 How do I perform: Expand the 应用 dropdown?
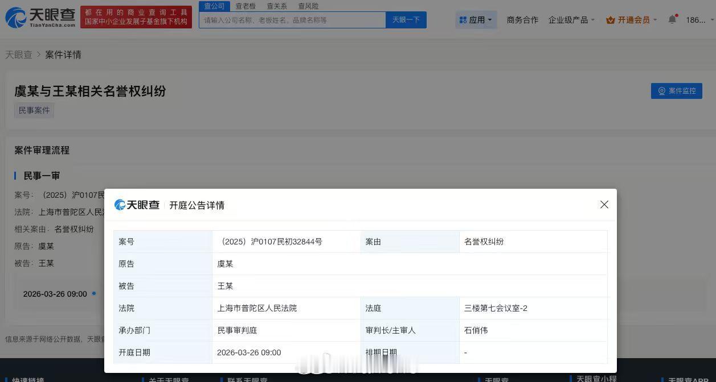[476, 19]
